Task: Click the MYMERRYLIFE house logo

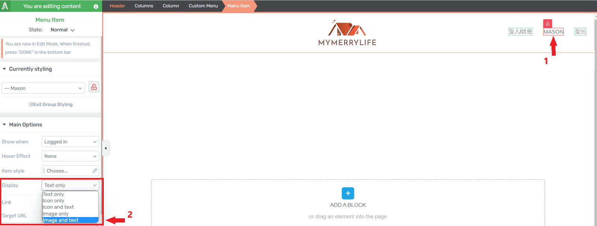Action: pyautogui.click(x=347, y=33)
